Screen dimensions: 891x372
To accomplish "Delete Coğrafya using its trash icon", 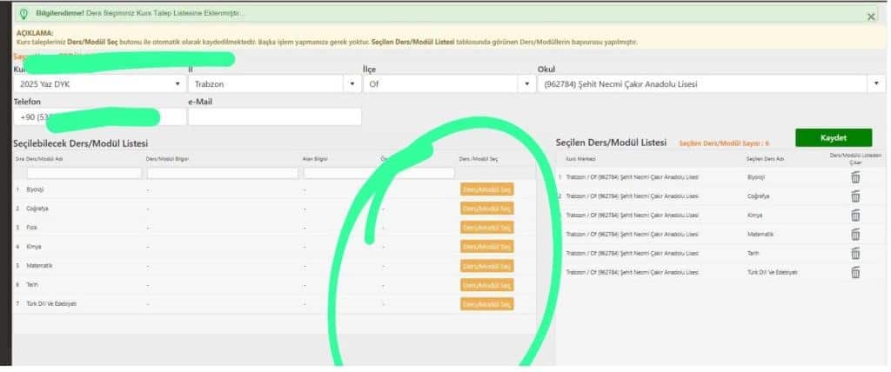I will point(854,196).
